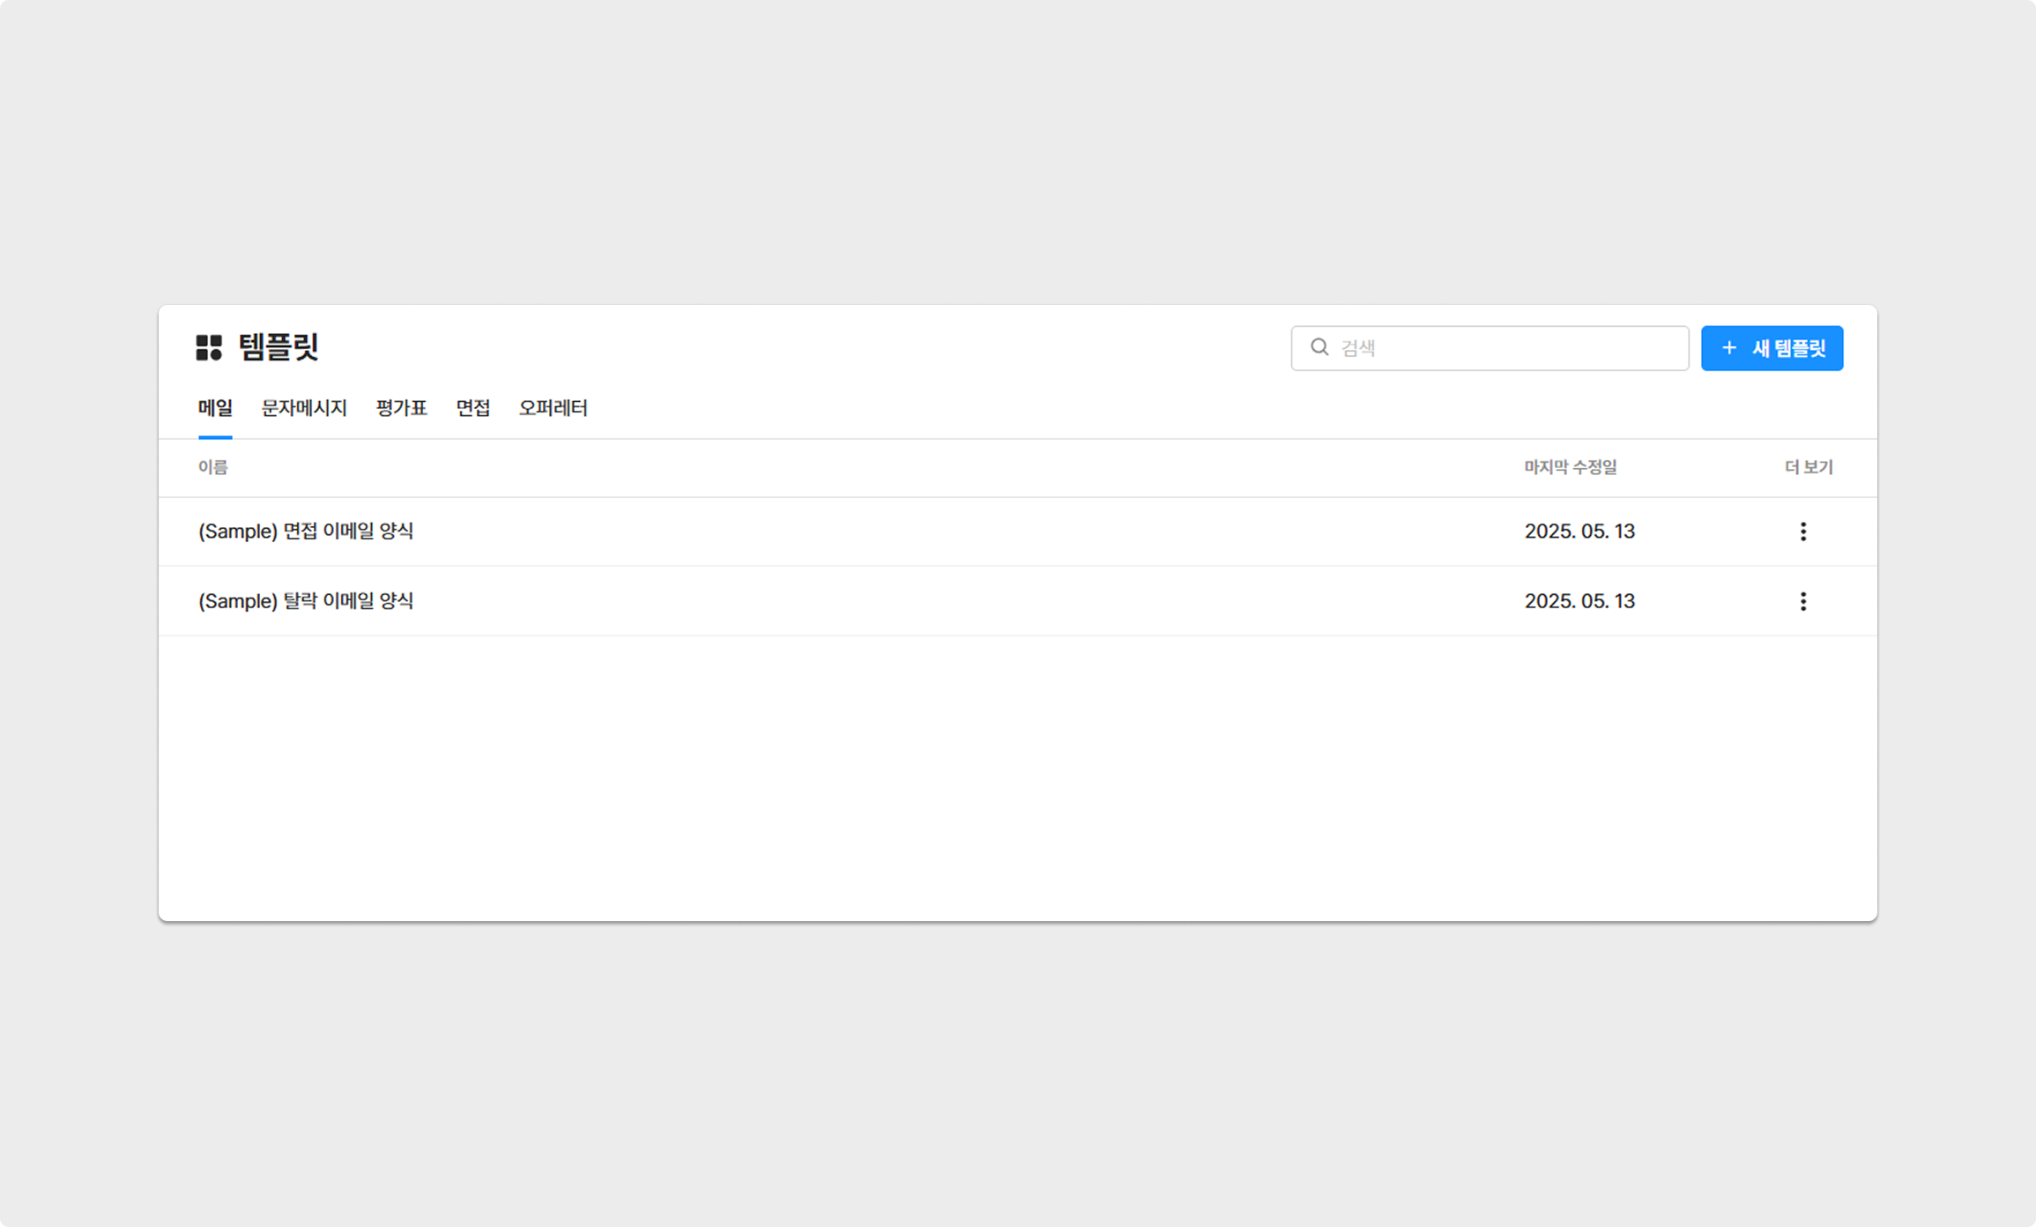Switch to the 메일 tab
This screenshot has width=2036, height=1227.
pyautogui.click(x=215, y=408)
